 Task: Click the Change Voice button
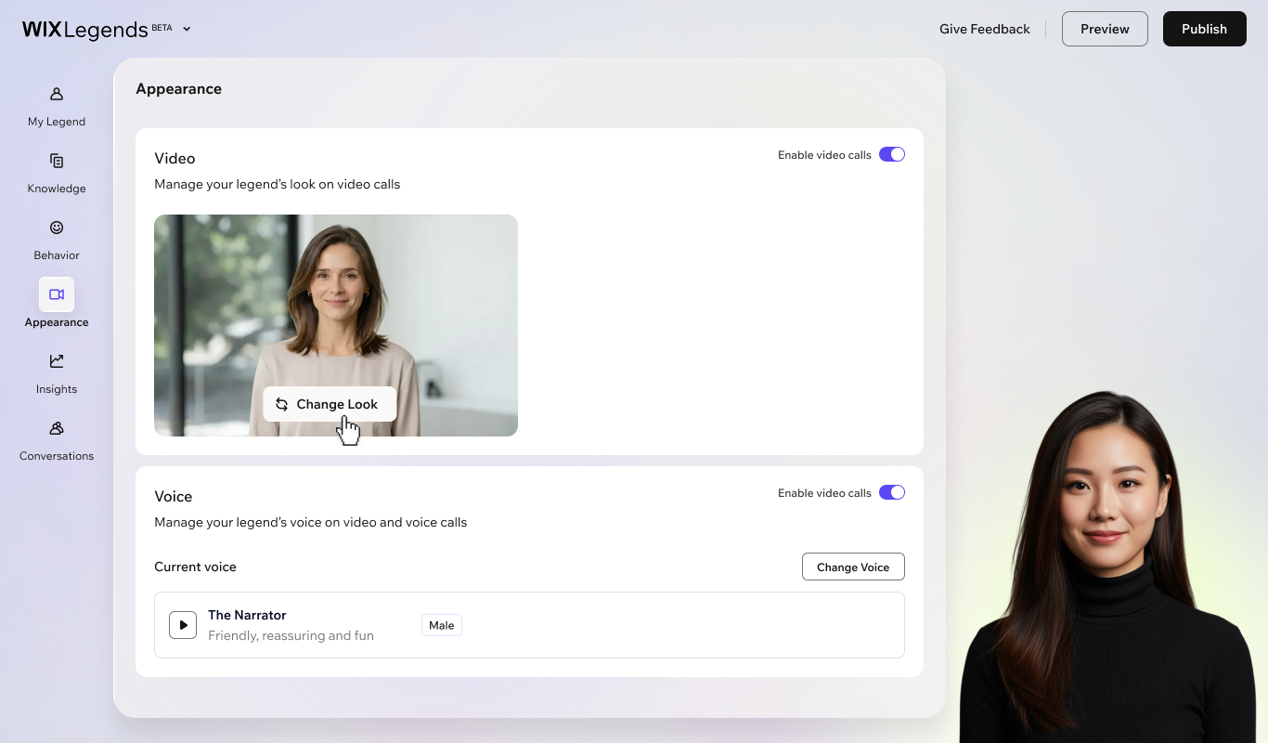853,567
